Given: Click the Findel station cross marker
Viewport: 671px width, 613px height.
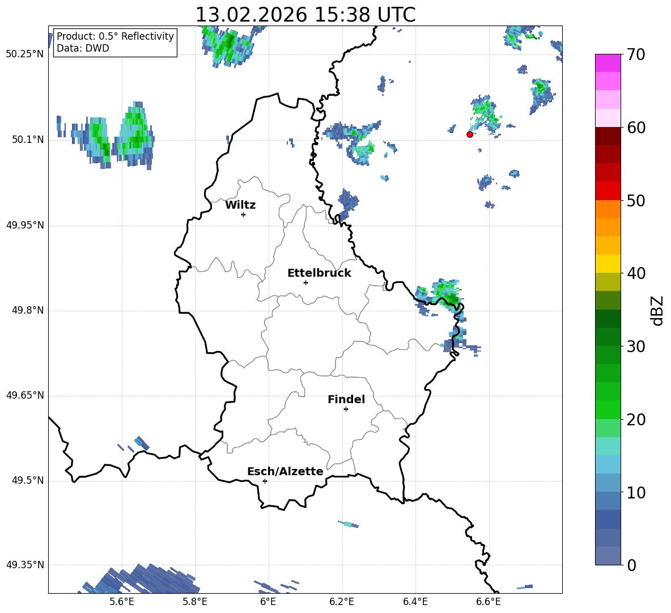Looking at the screenshot, I should click(x=346, y=409).
